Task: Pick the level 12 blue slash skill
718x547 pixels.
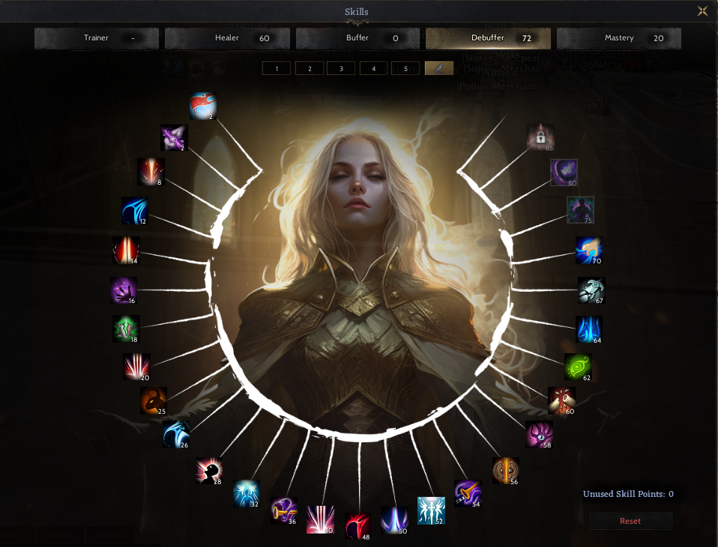Action: pos(135,211)
